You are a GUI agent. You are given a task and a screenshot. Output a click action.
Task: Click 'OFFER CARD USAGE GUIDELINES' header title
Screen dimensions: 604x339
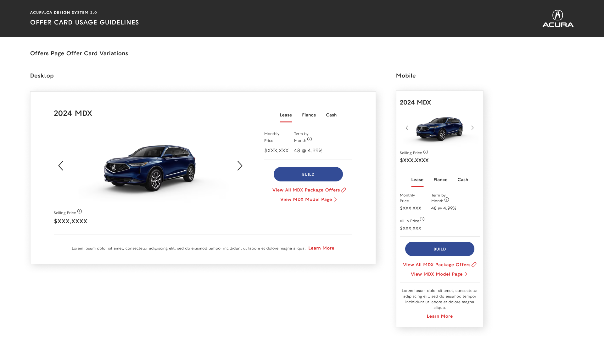click(x=85, y=22)
